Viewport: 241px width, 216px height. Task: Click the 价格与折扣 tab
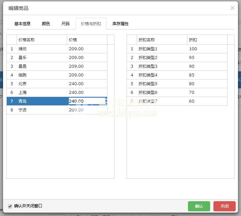point(91,24)
